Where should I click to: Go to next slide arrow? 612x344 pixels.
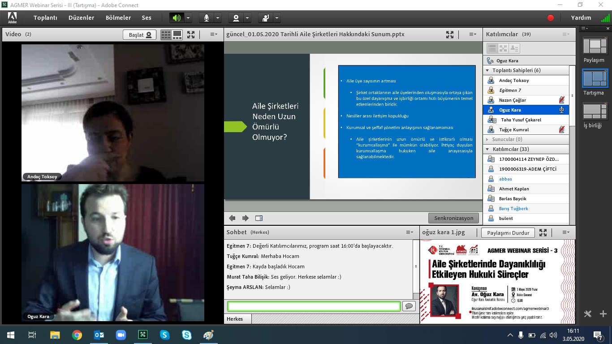(x=246, y=218)
